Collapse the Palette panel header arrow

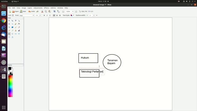[x=23, y=65]
